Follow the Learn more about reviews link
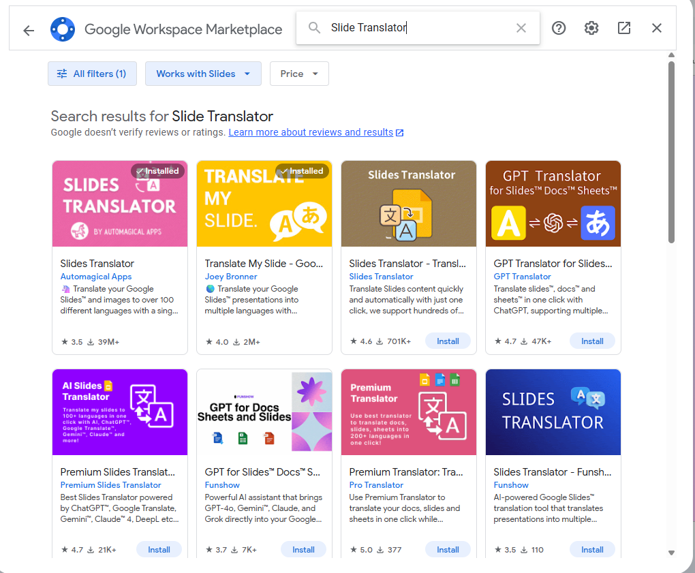Screen dimensions: 695x573 coord(311,132)
